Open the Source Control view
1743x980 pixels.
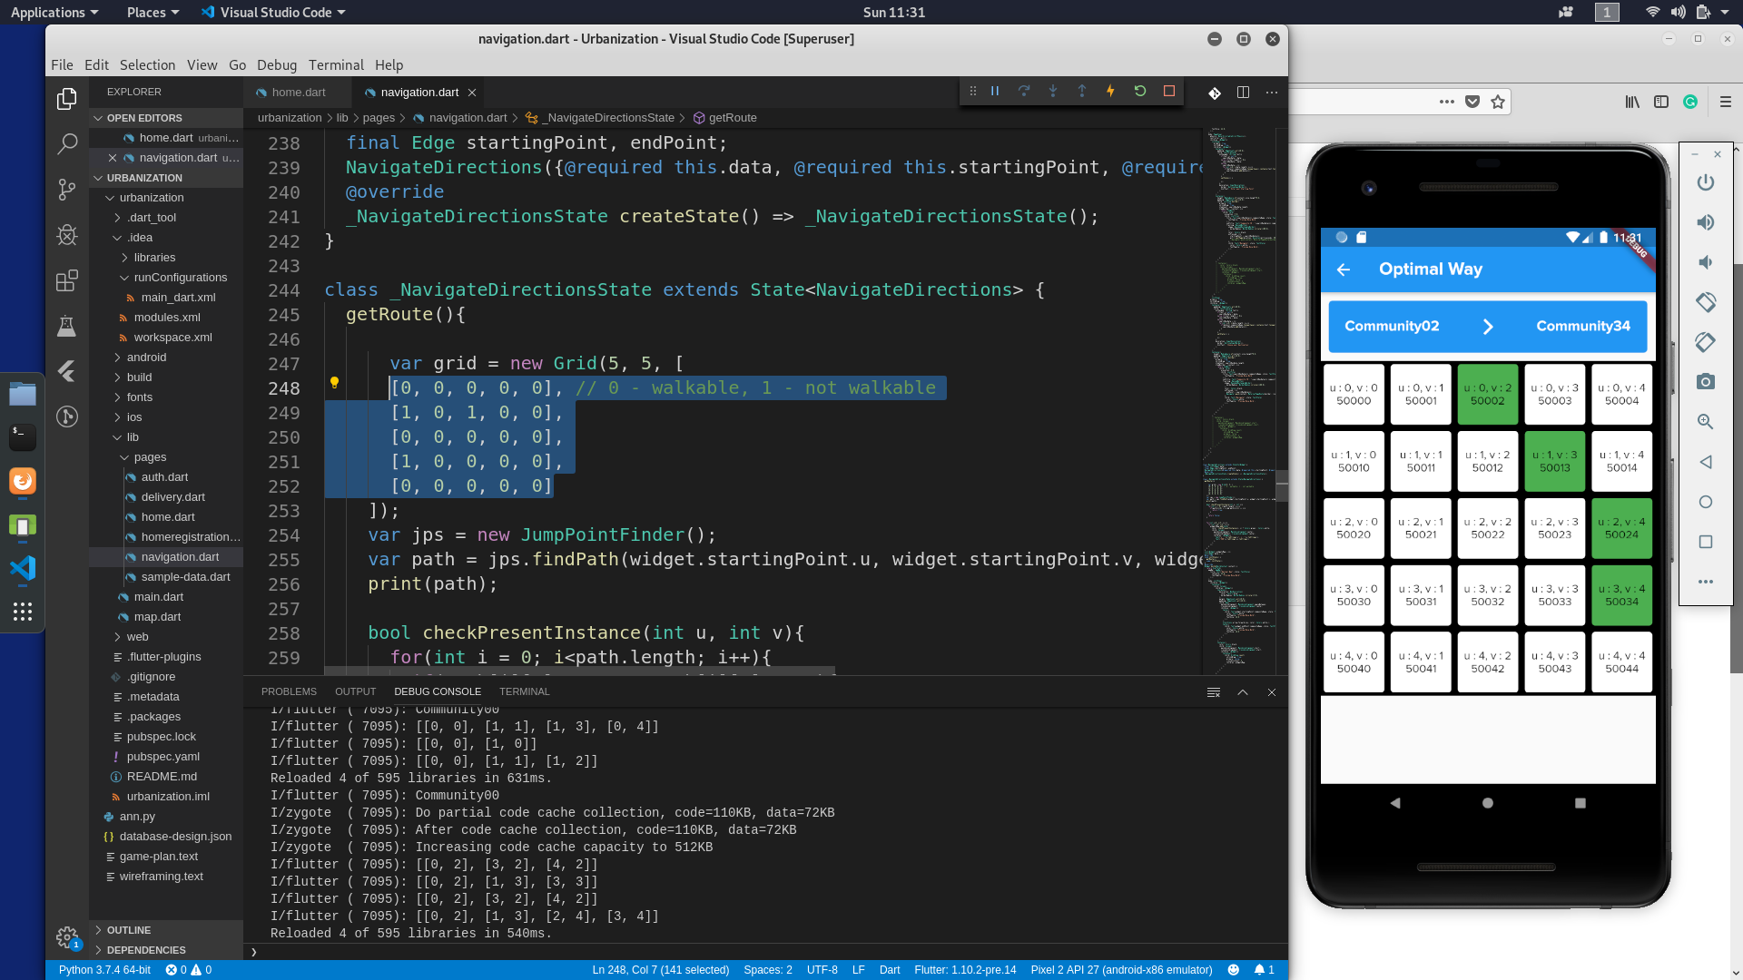[67, 189]
